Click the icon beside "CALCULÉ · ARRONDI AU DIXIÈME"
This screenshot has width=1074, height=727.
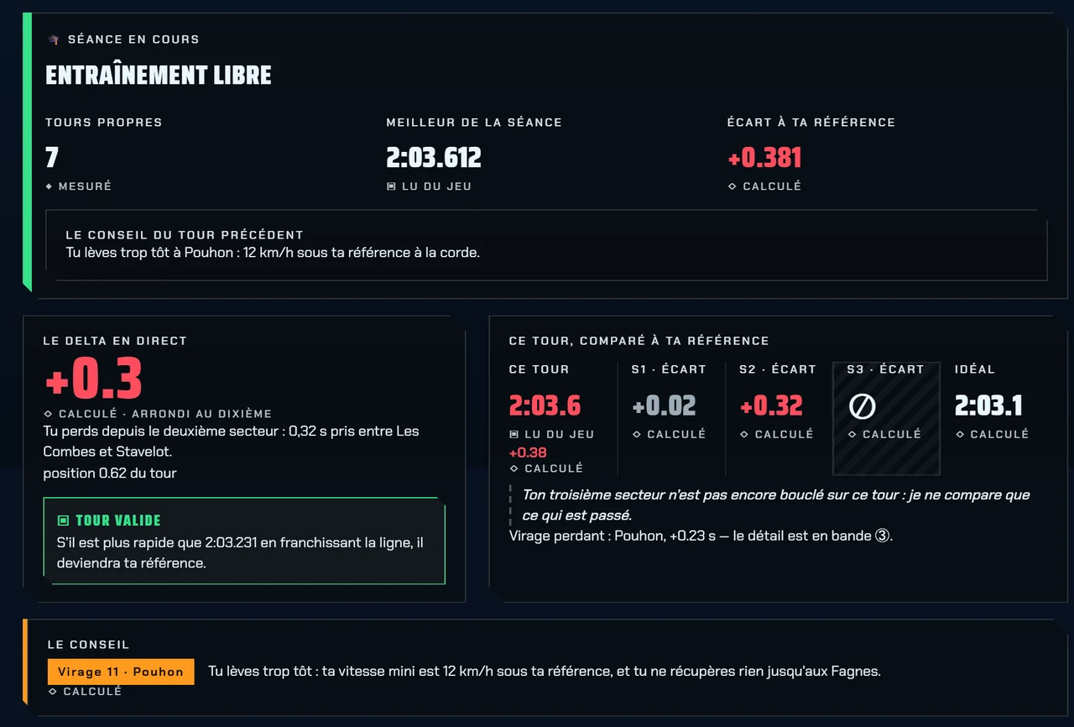(x=49, y=414)
